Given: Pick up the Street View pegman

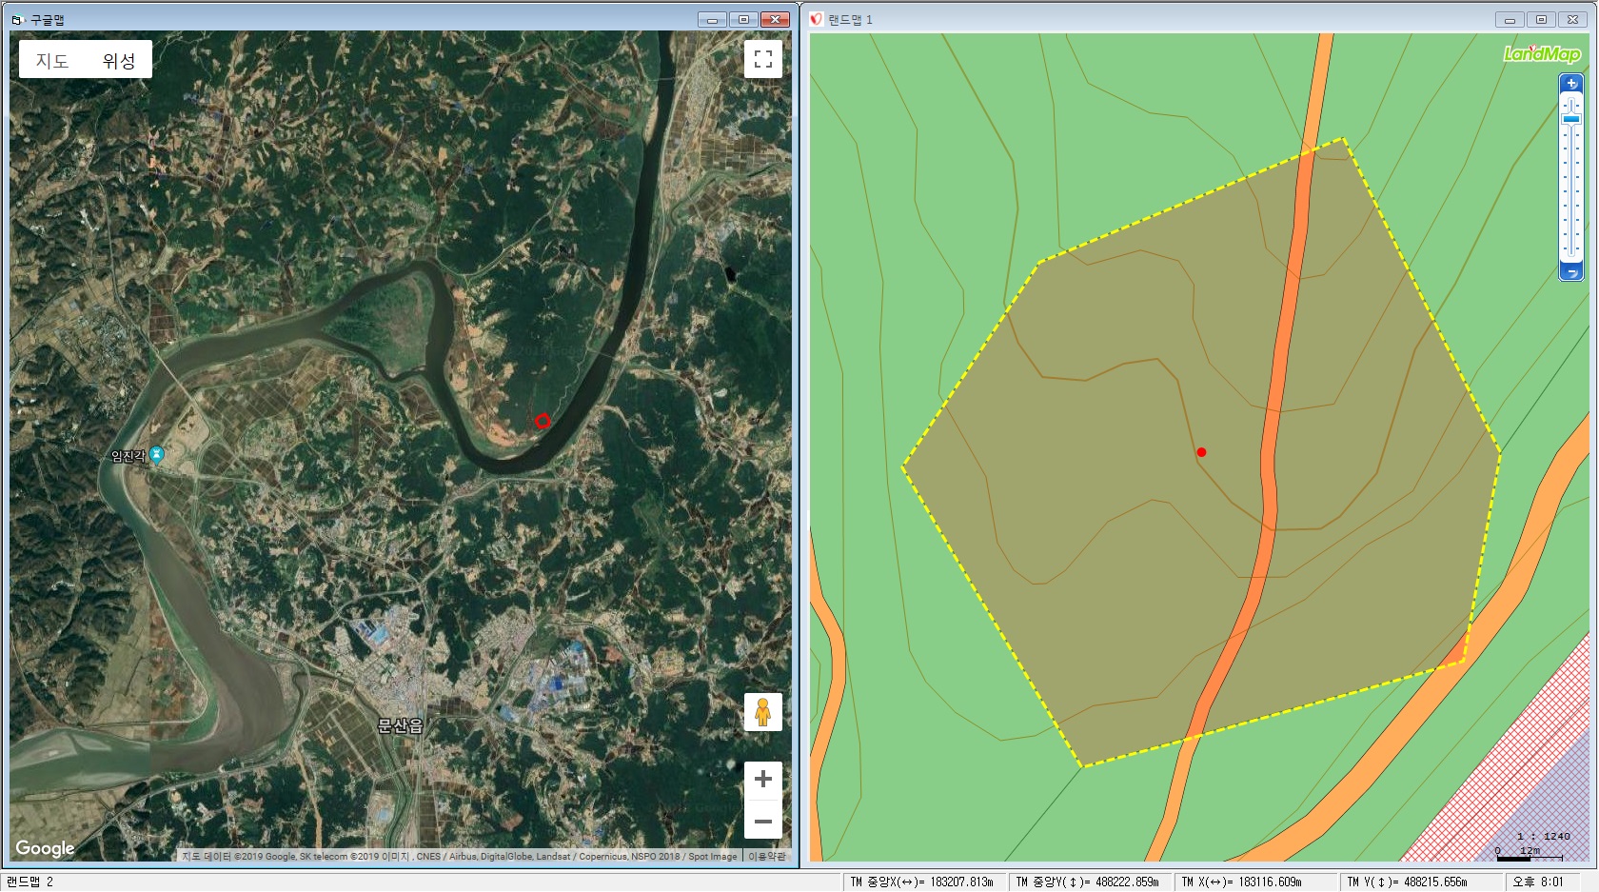Looking at the screenshot, I should coord(762,712).
